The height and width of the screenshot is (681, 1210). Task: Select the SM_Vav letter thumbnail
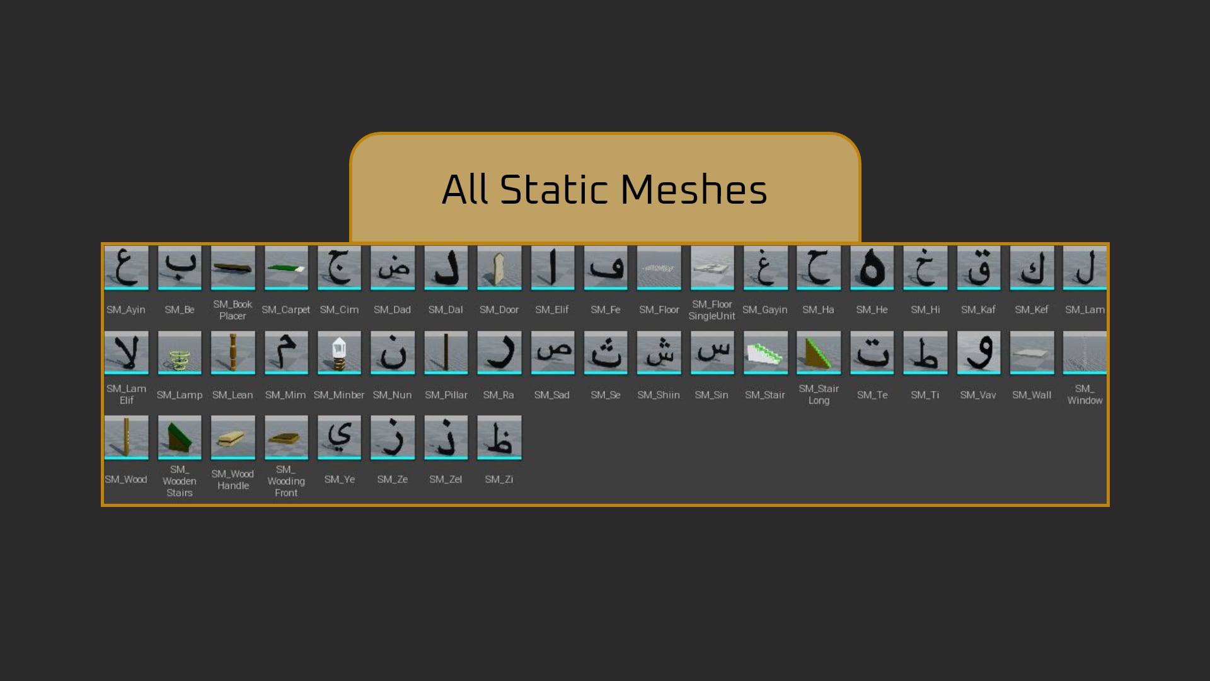click(x=978, y=353)
